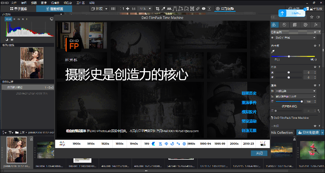This screenshot has height=173, width=325.
Task: Click export to disk button
Action: click(308, 132)
